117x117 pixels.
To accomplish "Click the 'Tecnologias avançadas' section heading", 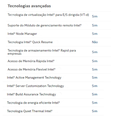I will (29, 6).
